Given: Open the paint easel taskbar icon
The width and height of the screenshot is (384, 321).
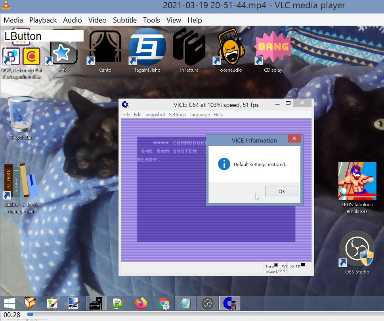Looking at the screenshot, I should 52,303.
